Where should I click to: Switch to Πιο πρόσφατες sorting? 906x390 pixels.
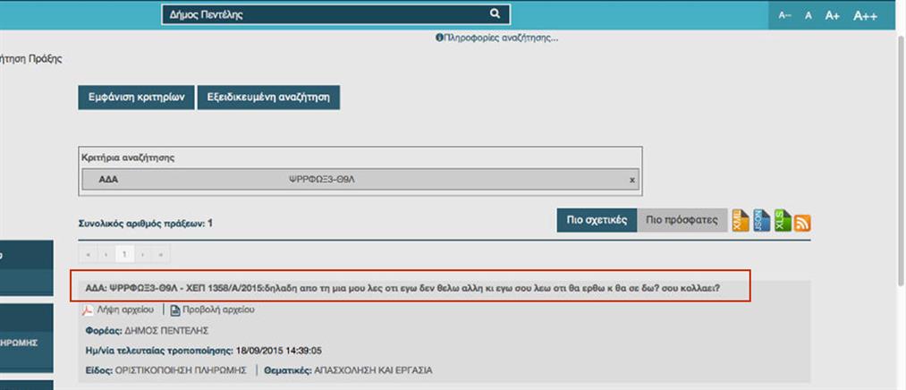point(681,221)
